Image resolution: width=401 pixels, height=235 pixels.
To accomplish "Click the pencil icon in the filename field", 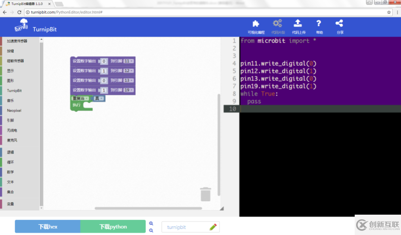I will click(x=213, y=227).
